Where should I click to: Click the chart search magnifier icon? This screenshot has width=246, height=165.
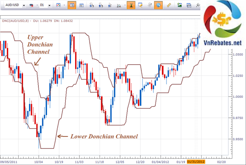click(x=119, y=5)
